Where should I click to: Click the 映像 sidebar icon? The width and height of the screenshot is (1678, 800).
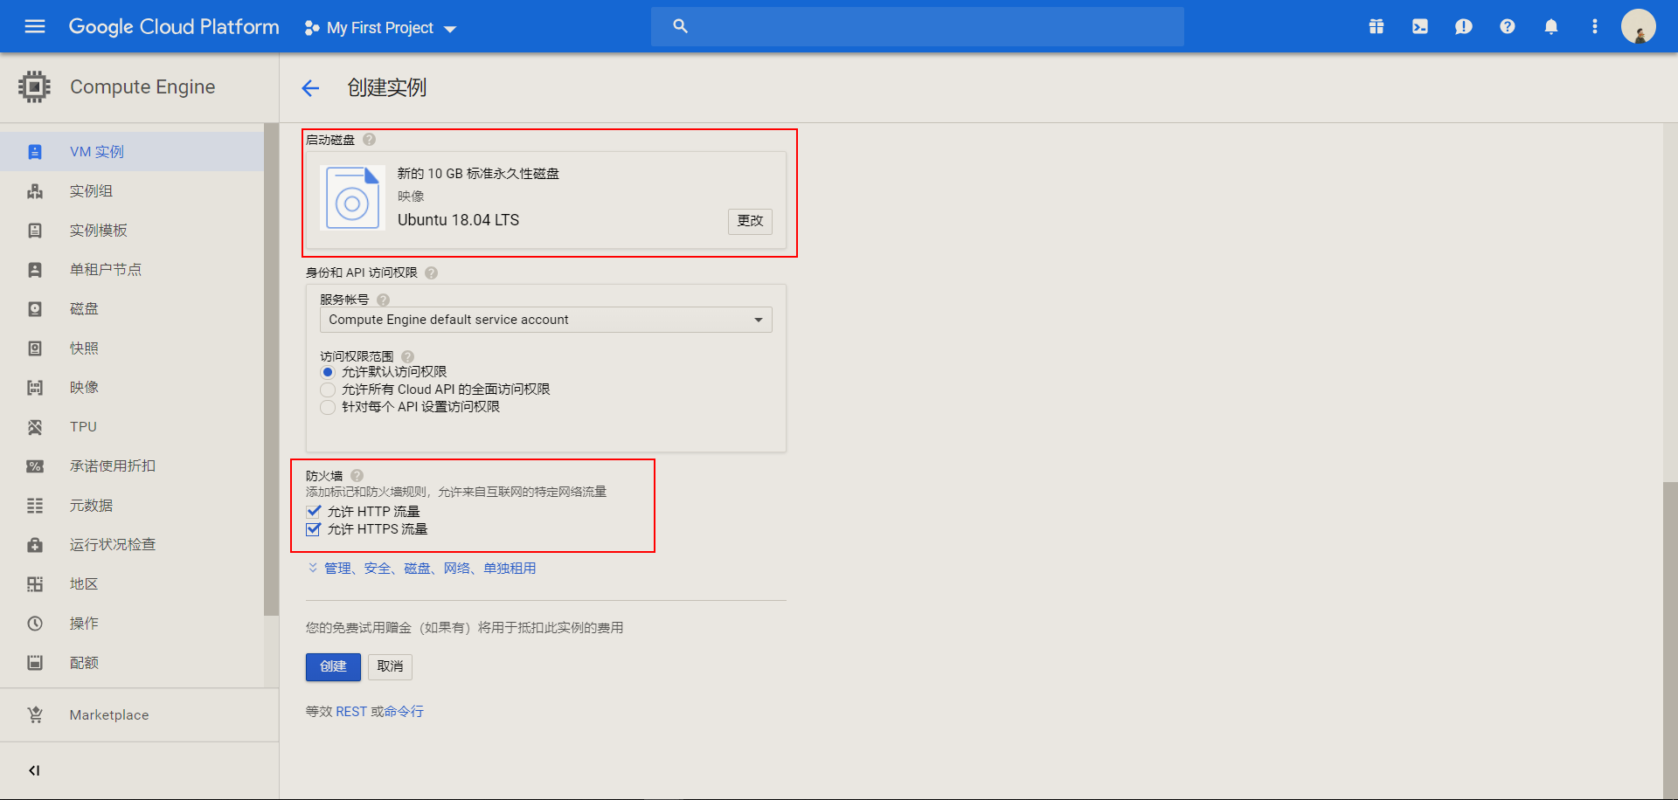coord(35,388)
